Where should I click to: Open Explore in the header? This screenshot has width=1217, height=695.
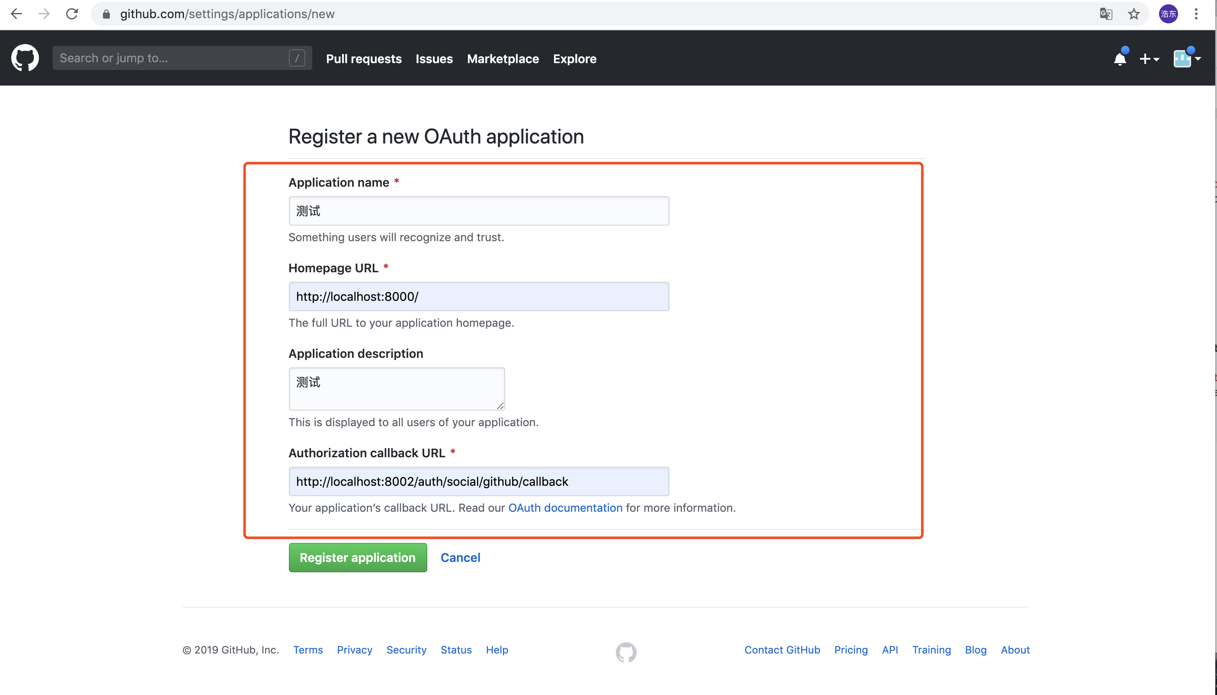coord(575,59)
